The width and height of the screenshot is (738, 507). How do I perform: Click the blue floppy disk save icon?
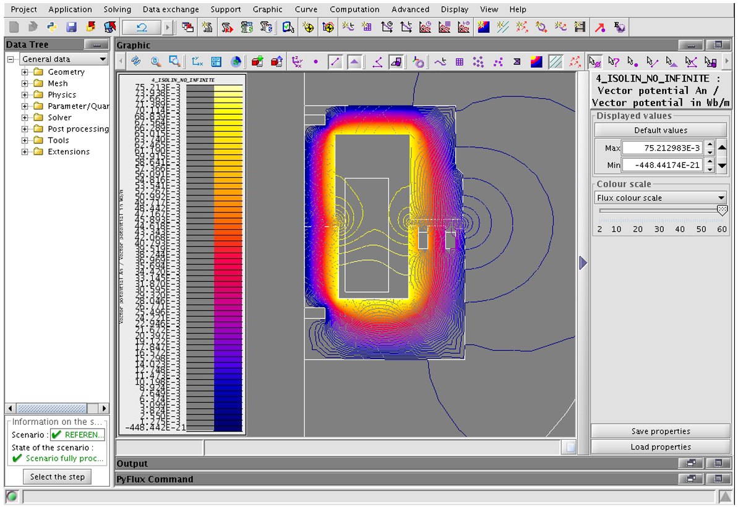pos(71,27)
